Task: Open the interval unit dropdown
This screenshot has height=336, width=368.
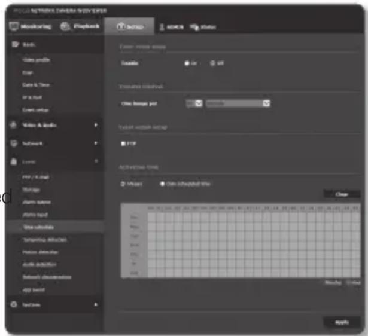Action: pyautogui.click(x=238, y=103)
